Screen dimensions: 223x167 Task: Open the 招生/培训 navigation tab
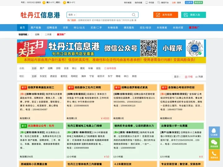point(145,28)
